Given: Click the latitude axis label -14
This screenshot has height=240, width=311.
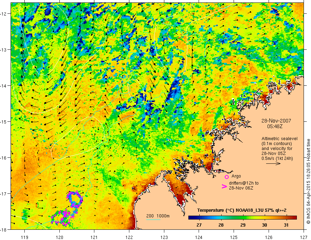Looking at the screenshot, I should click(x=4, y=86).
